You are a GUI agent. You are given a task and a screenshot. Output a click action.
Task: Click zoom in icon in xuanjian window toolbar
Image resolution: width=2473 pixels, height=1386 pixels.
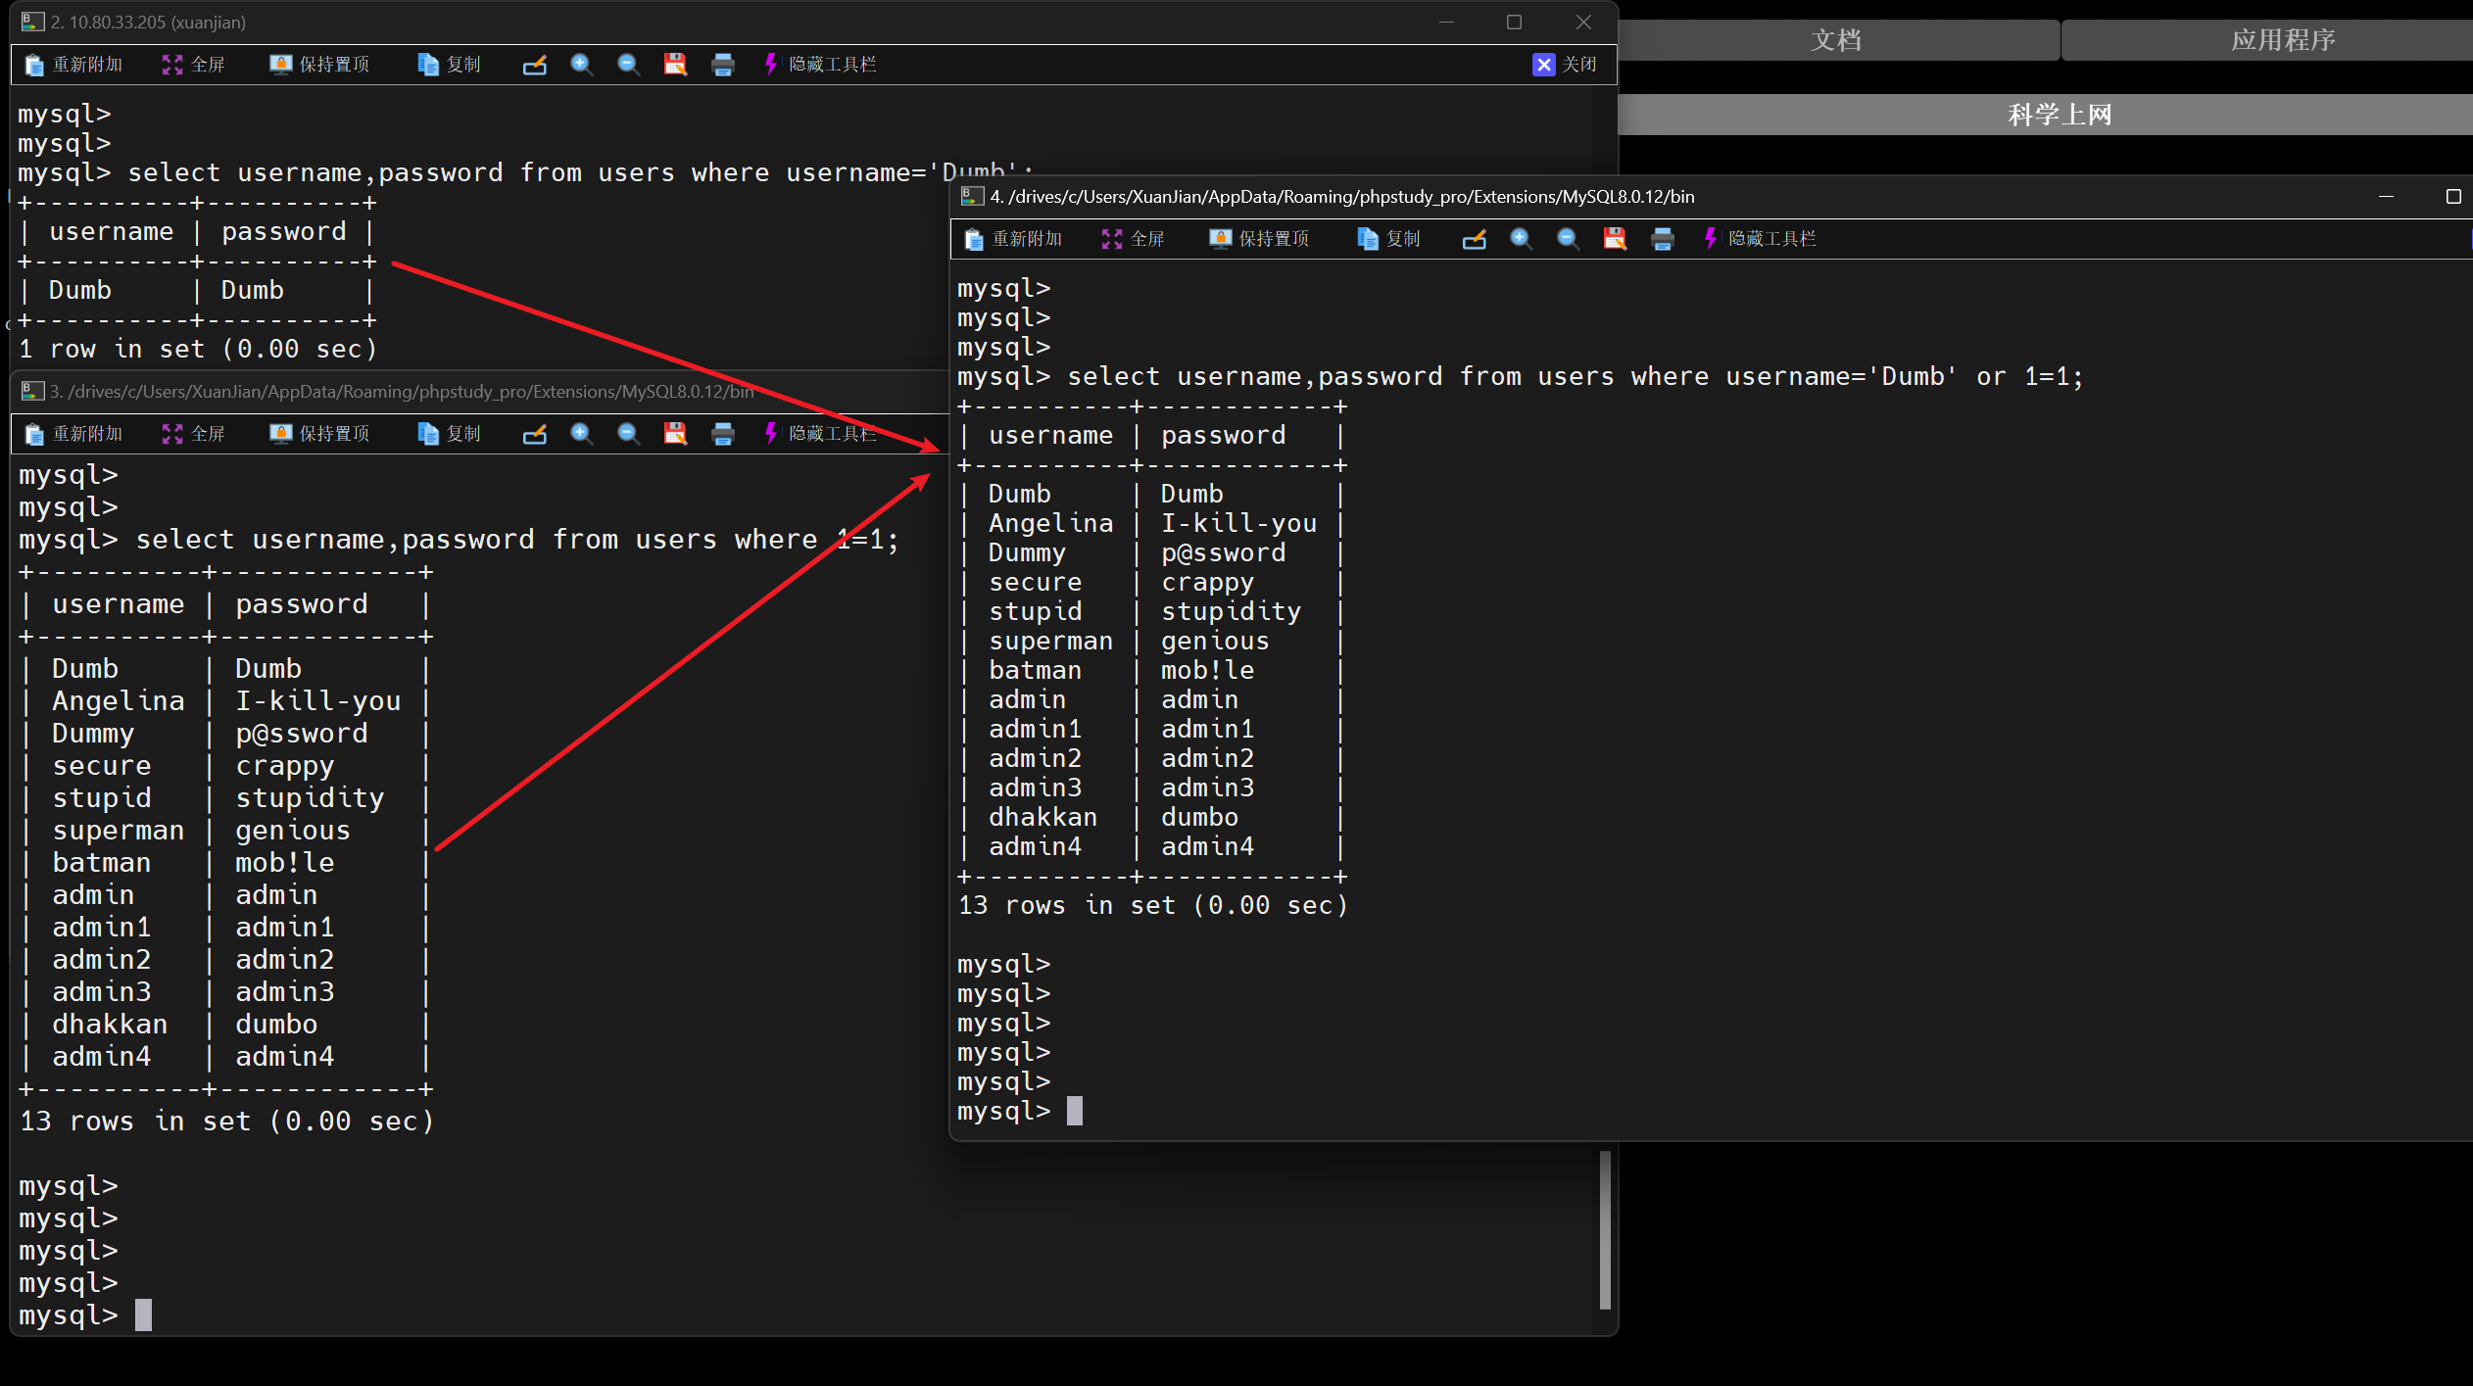[581, 65]
